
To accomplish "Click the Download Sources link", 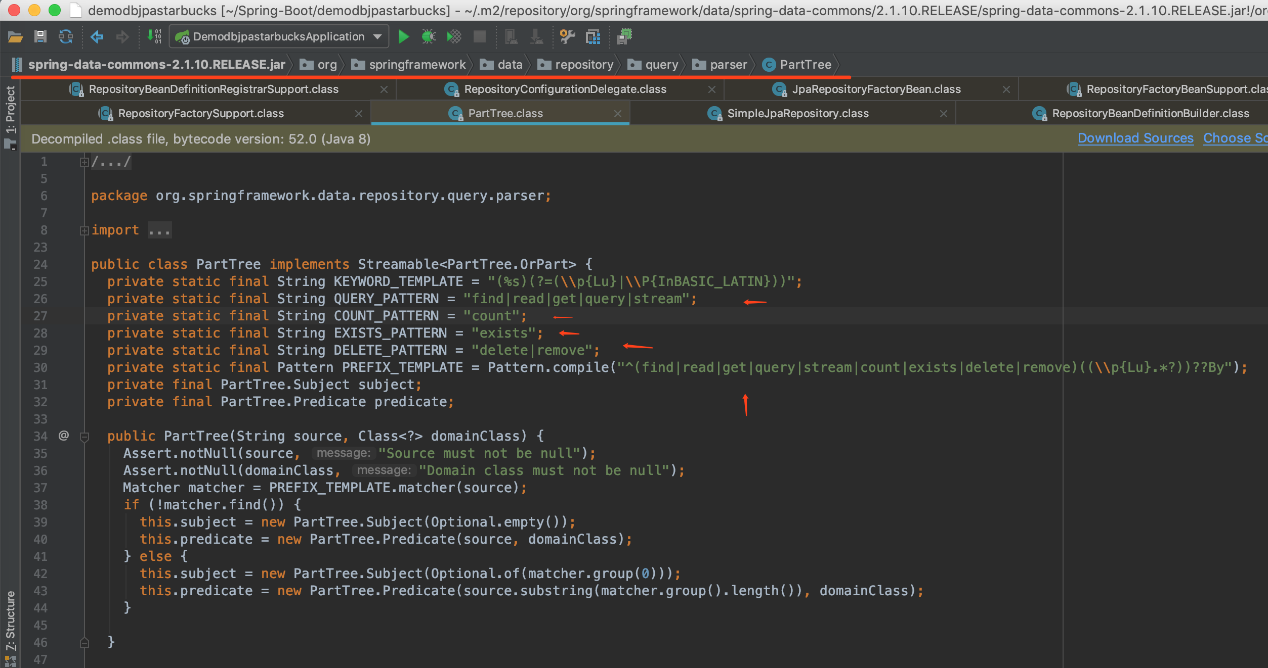I will coord(1134,139).
